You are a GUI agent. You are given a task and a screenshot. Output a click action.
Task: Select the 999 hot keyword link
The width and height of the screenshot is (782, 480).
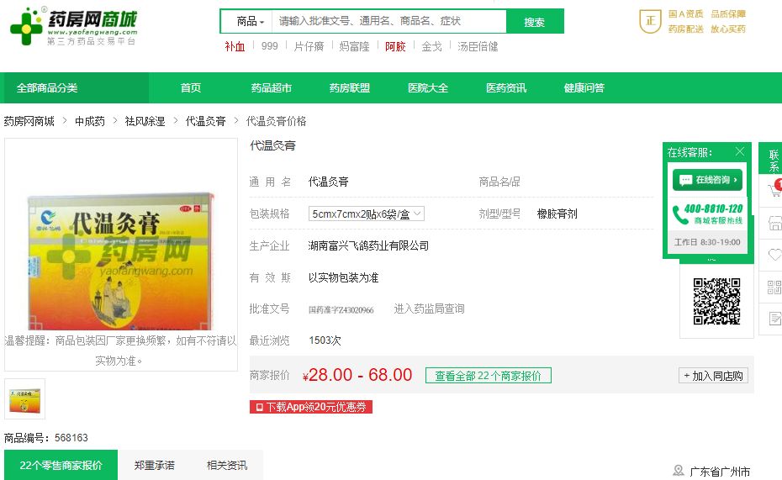tap(269, 46)
